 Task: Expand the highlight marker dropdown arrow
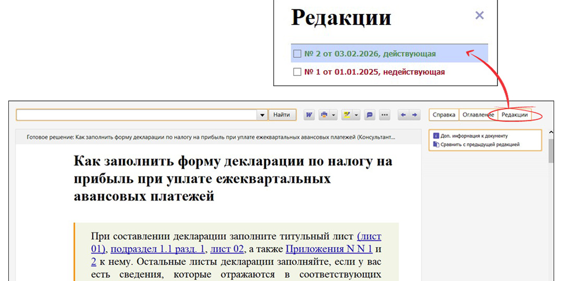click(x=356, y=115)
